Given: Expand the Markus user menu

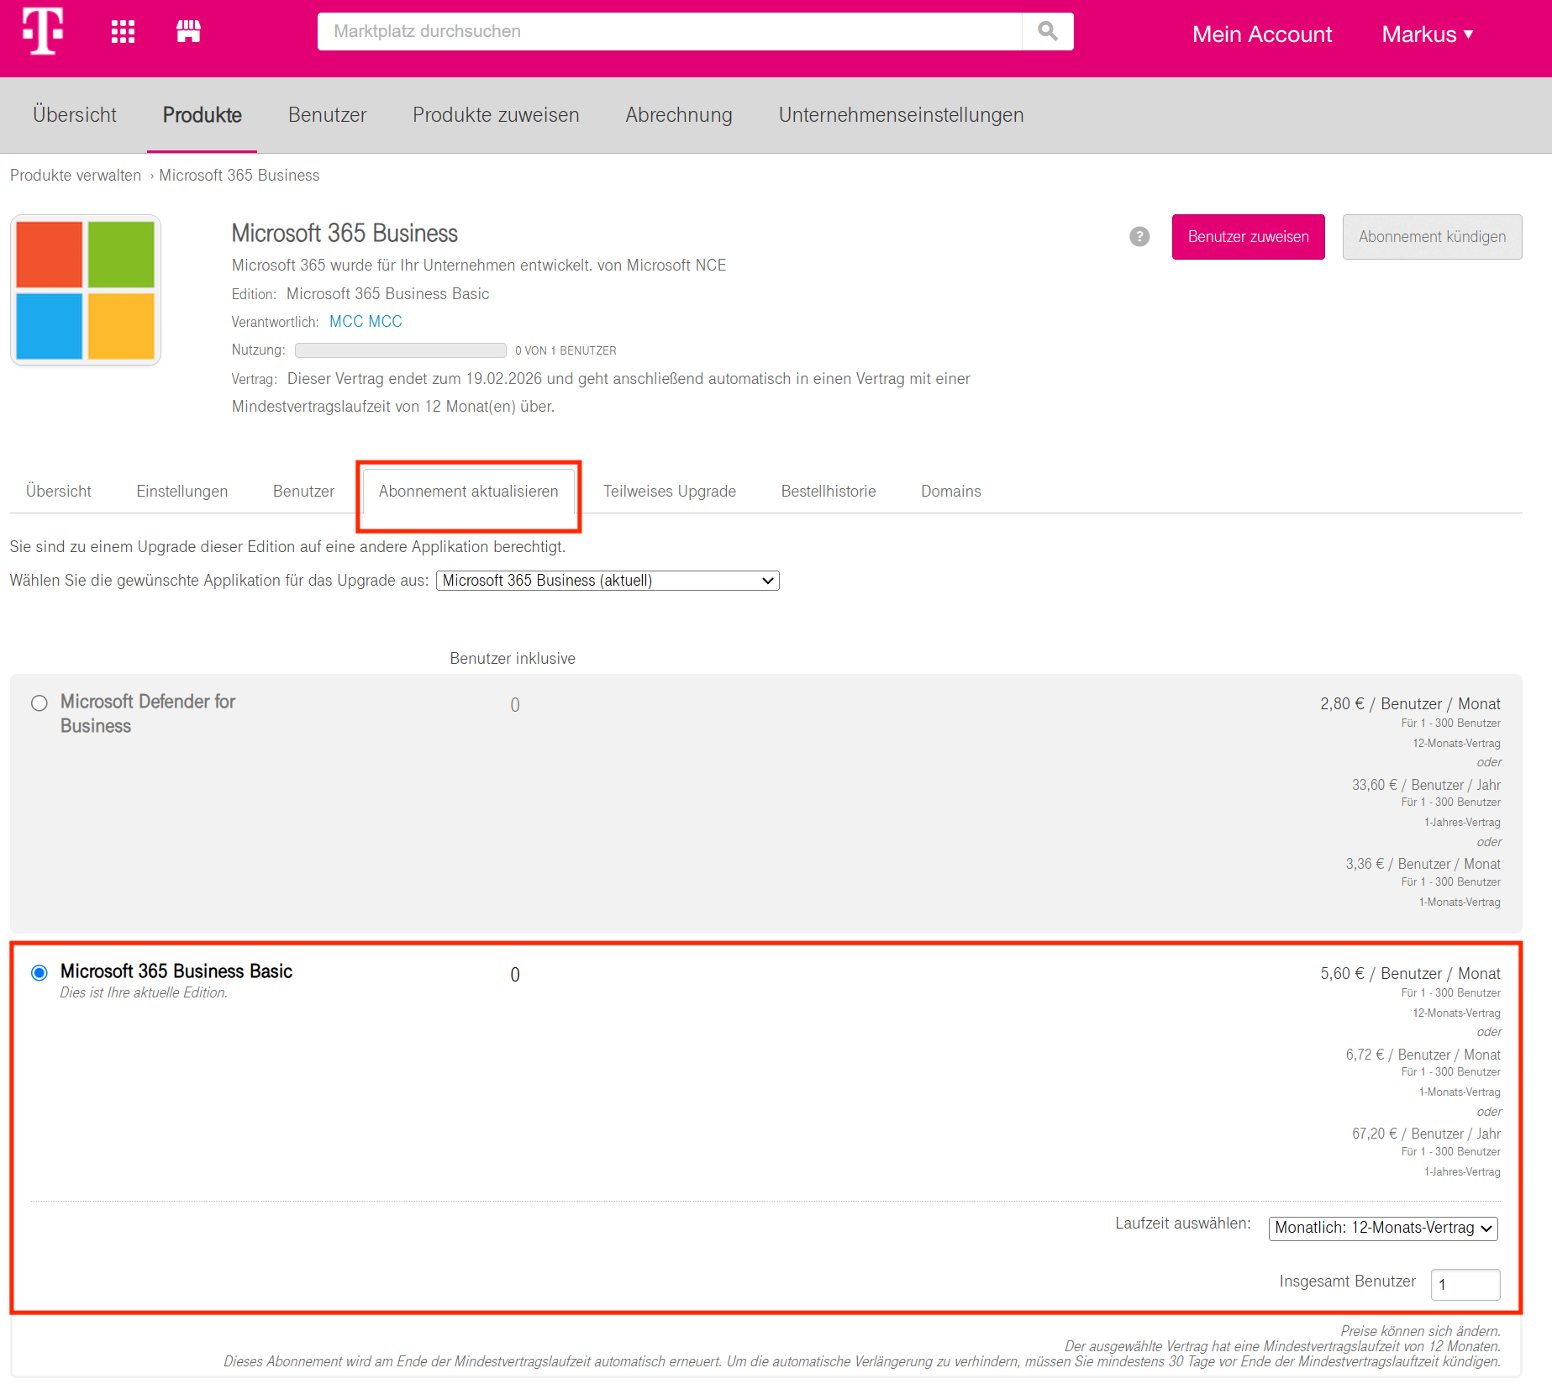Looking at the screenshot, I should coord(1427,34).
